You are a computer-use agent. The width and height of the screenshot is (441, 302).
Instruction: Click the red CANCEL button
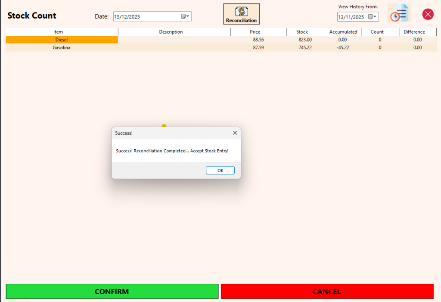tap(326, 291)
